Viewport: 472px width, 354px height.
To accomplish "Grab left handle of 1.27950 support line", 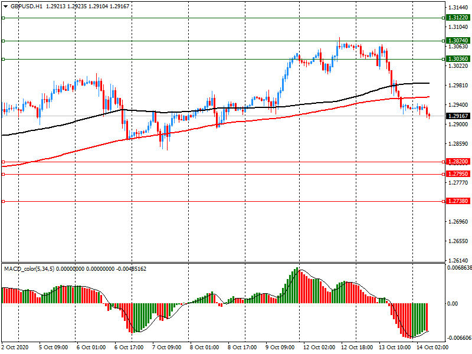I will coord(4,174).
